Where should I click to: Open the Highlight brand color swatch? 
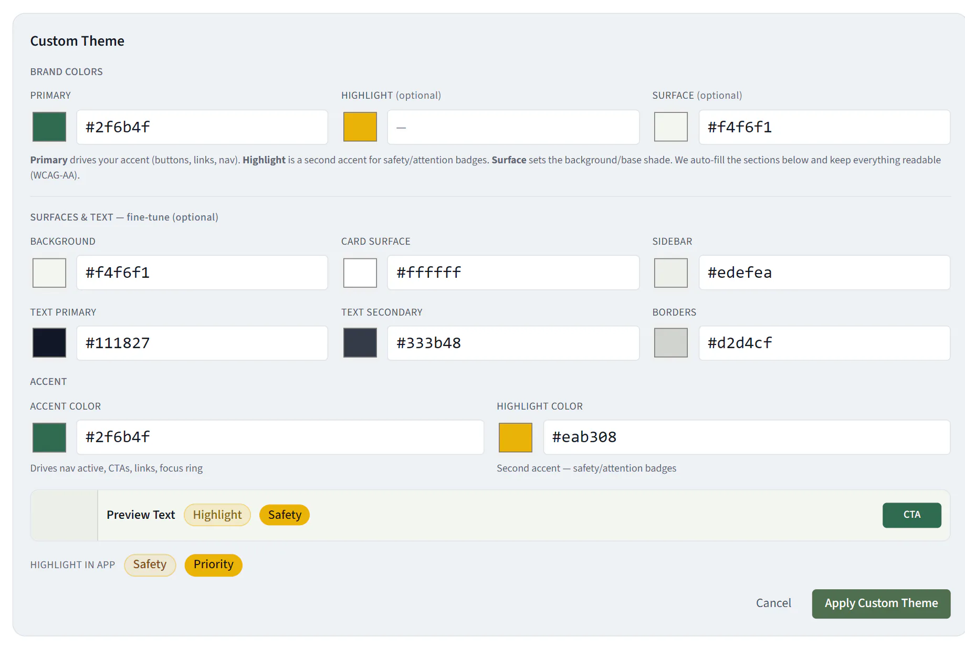[x=360, y=127]
